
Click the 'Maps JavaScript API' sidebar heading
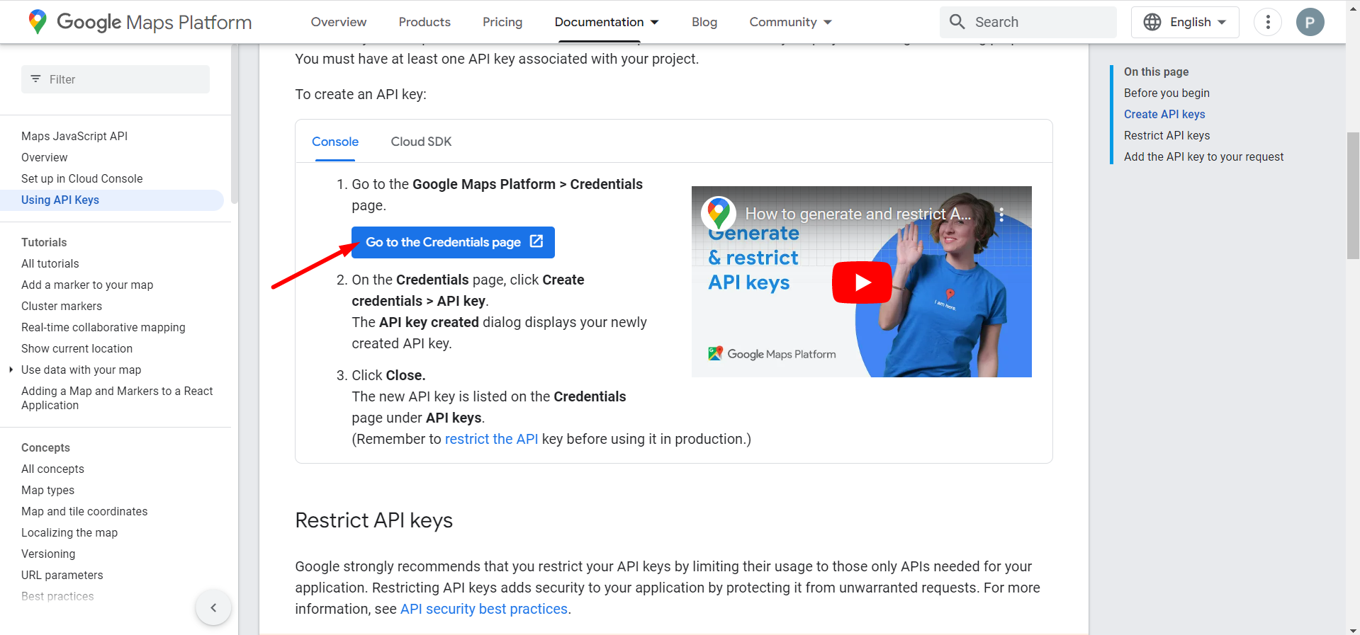74,136
